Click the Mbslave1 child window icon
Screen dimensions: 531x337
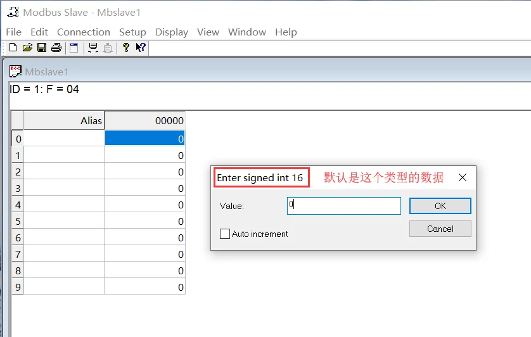tap(15, 72)
